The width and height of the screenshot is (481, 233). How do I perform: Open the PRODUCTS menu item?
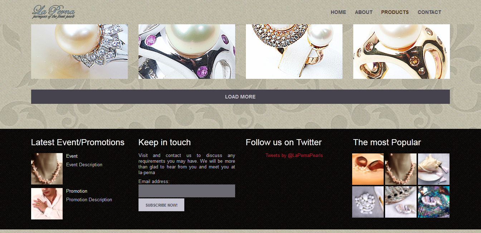coord(395,12)
